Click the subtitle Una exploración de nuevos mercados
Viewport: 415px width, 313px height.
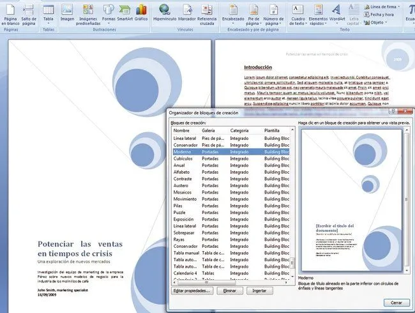pos(74,262)
